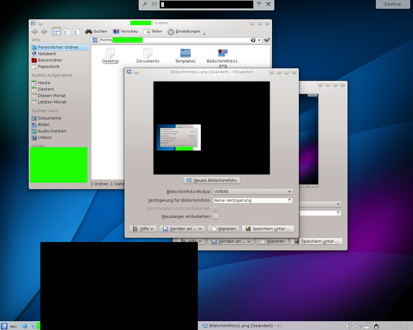The height and width of the screenshot is (330, 413).
Task: Select Papierkorb in the places panel
Action: [49, 67]
